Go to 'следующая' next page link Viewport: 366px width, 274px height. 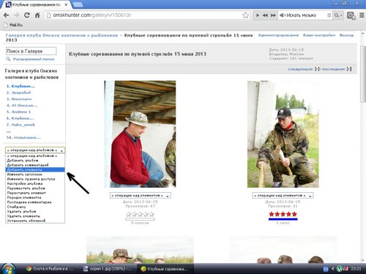[300, 69]
